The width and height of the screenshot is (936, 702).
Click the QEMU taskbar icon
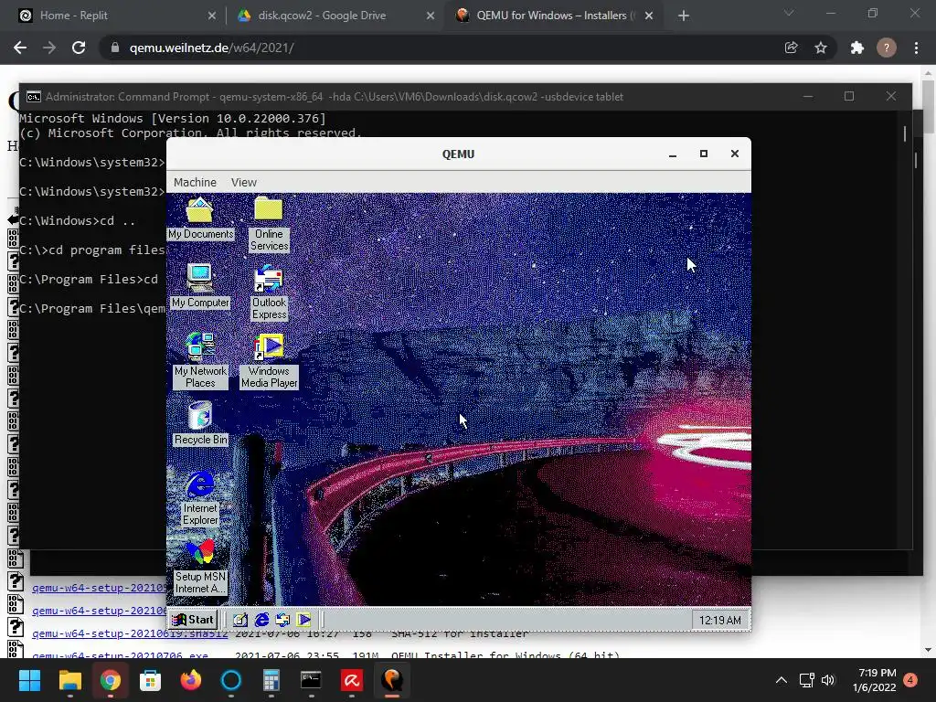(x=391, y=680)
